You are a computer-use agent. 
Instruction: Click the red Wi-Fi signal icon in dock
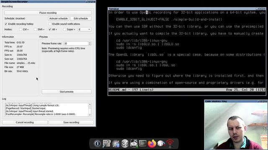tap(170, 143)
